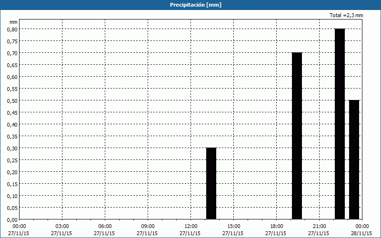Viewport: 381px width, 238px height.
Task: Click the 0,35 y-axis value
Action: pos(12,137)
